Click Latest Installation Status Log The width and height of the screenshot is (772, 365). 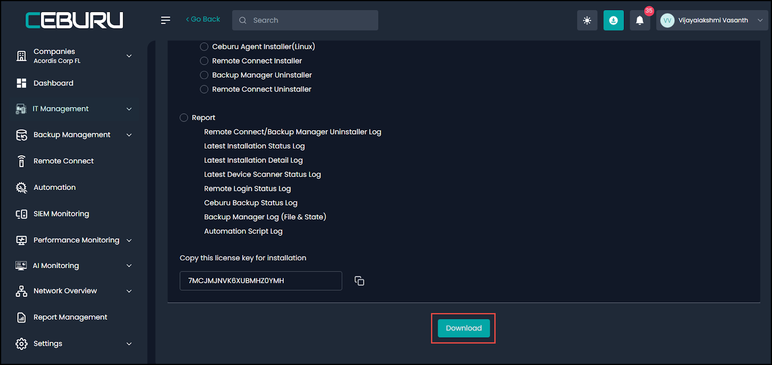click(x=254, y=146)
